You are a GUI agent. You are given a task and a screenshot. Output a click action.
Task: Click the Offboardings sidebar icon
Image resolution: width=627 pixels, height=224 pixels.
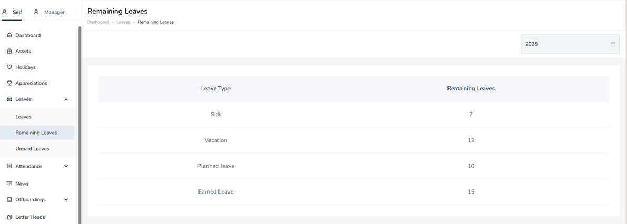click(9, 200)
